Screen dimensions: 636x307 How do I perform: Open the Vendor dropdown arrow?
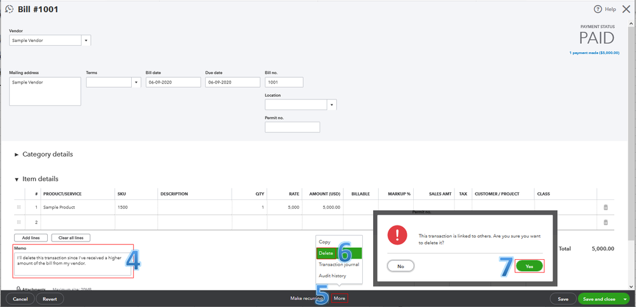point(87,41)
